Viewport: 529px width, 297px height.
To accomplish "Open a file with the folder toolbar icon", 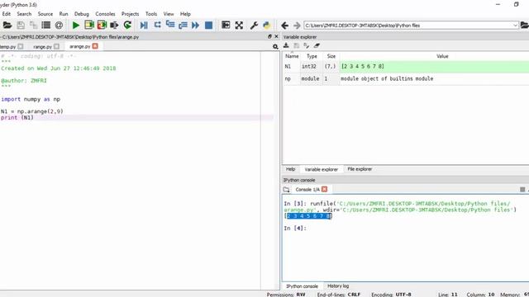I will click(7, 26).
